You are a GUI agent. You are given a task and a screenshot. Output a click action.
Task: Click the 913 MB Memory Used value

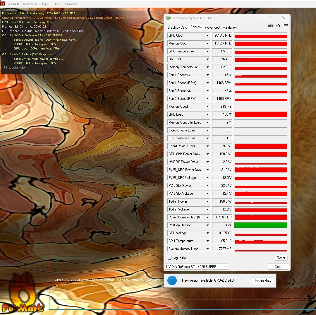[x=222, y=107]
